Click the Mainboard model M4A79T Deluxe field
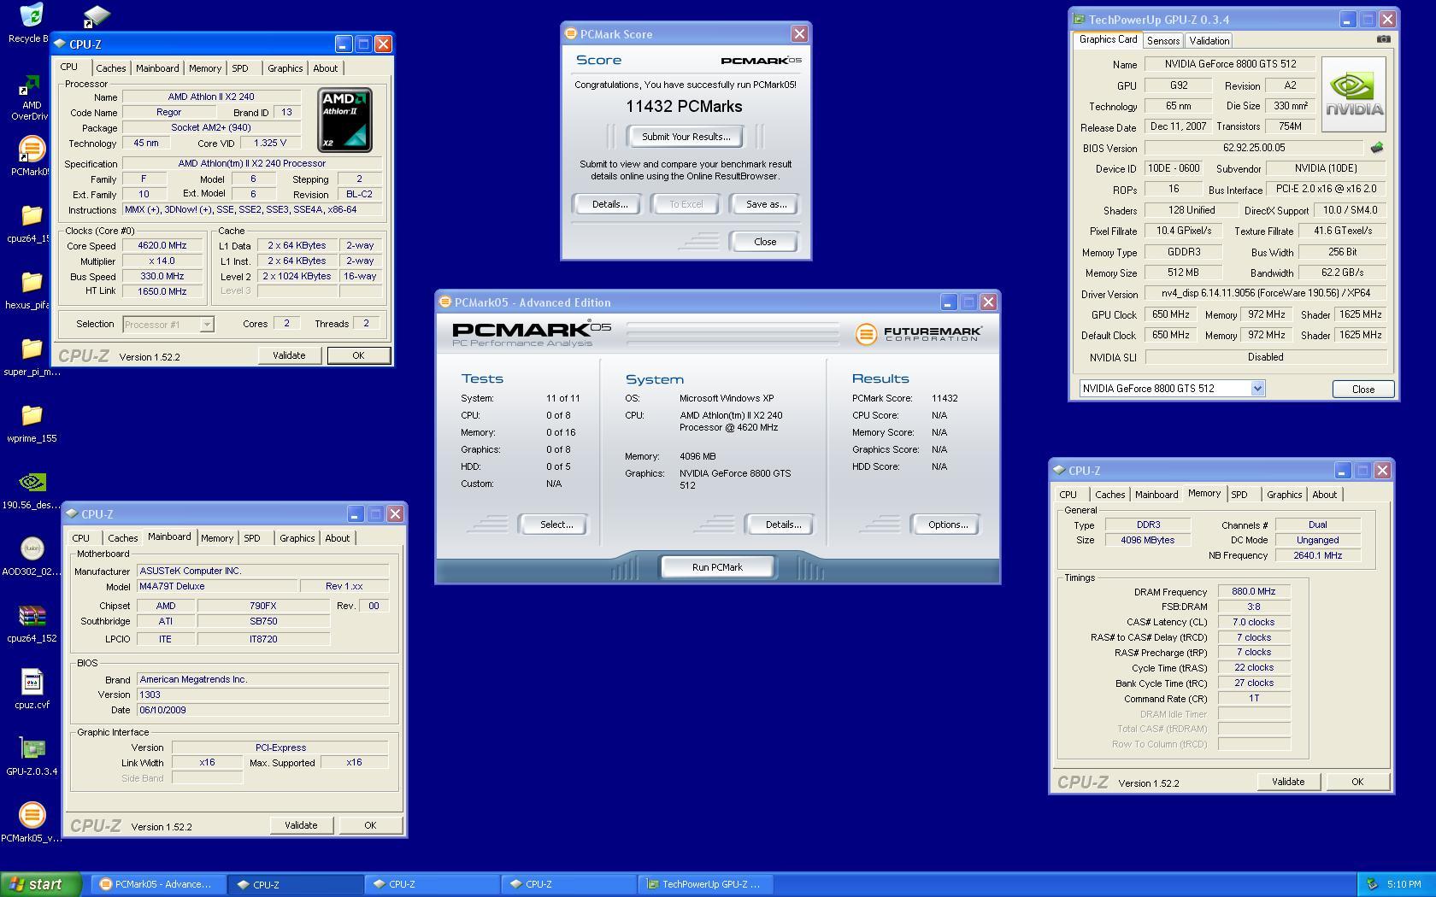 (x=217, y=586)
